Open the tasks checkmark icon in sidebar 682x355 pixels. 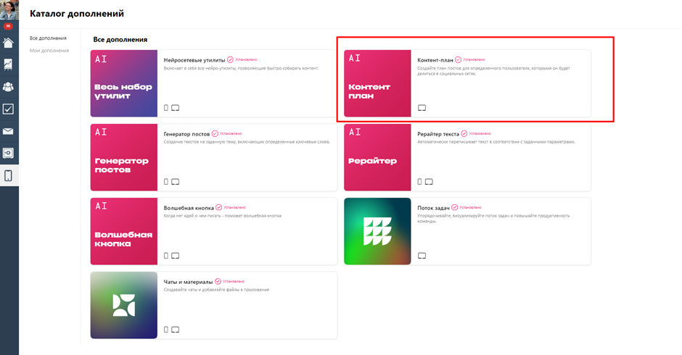click(x=8, y=109)
